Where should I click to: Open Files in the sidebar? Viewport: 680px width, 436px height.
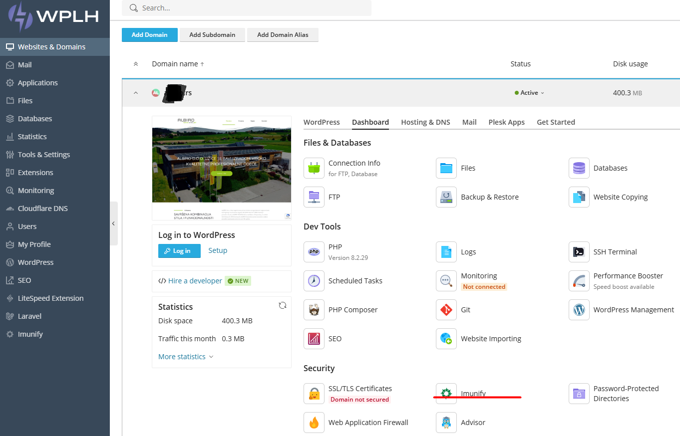55,101
